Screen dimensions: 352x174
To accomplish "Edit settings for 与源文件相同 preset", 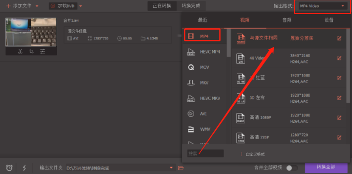I will pos(339,38).
